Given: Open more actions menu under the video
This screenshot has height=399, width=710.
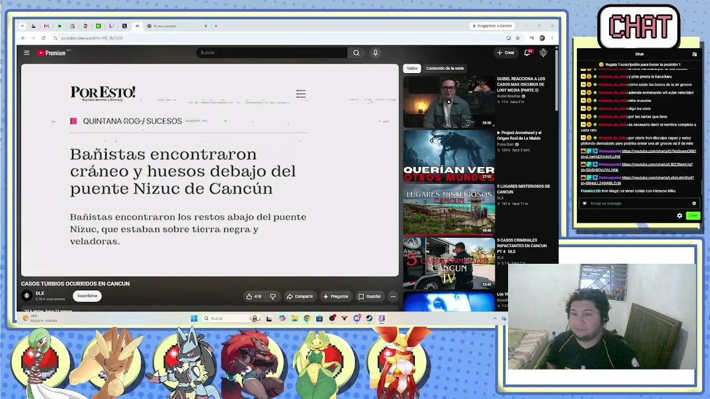Looking at the screenshot, I should [x=393, y=296].
